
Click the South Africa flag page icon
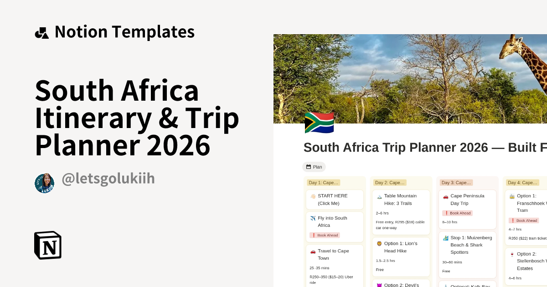319,123
